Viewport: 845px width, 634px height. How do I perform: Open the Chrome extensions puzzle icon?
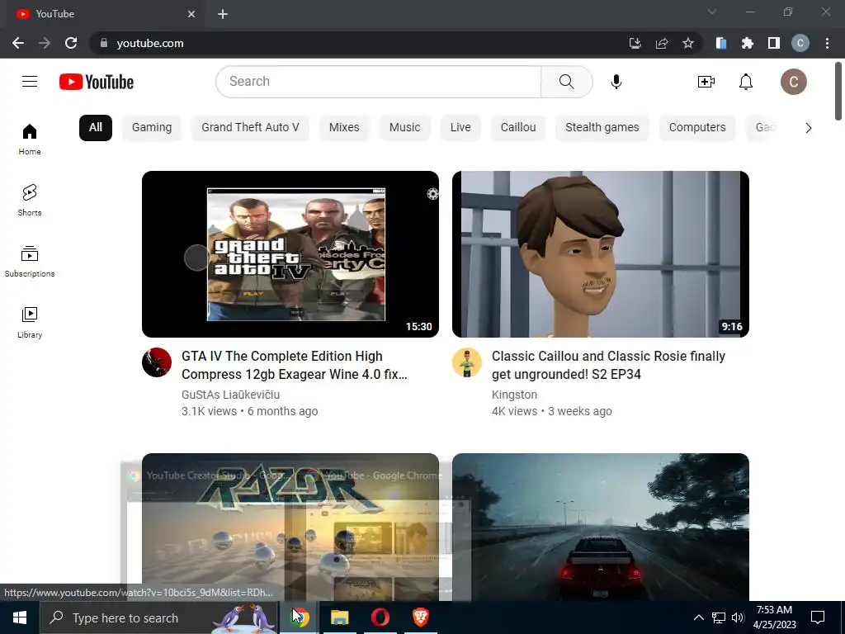pos(747,43)
